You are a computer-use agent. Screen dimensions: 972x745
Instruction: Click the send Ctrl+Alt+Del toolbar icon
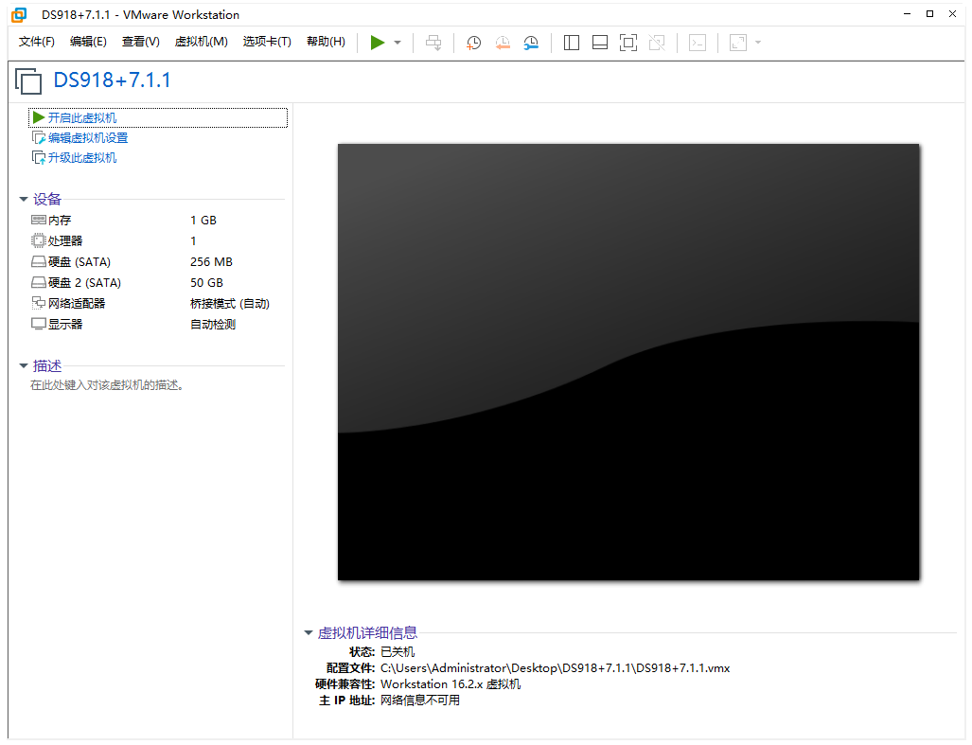433,43
